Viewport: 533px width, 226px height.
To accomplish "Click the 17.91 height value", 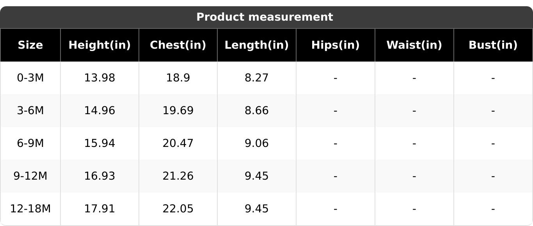I will (x=99, y=209).
